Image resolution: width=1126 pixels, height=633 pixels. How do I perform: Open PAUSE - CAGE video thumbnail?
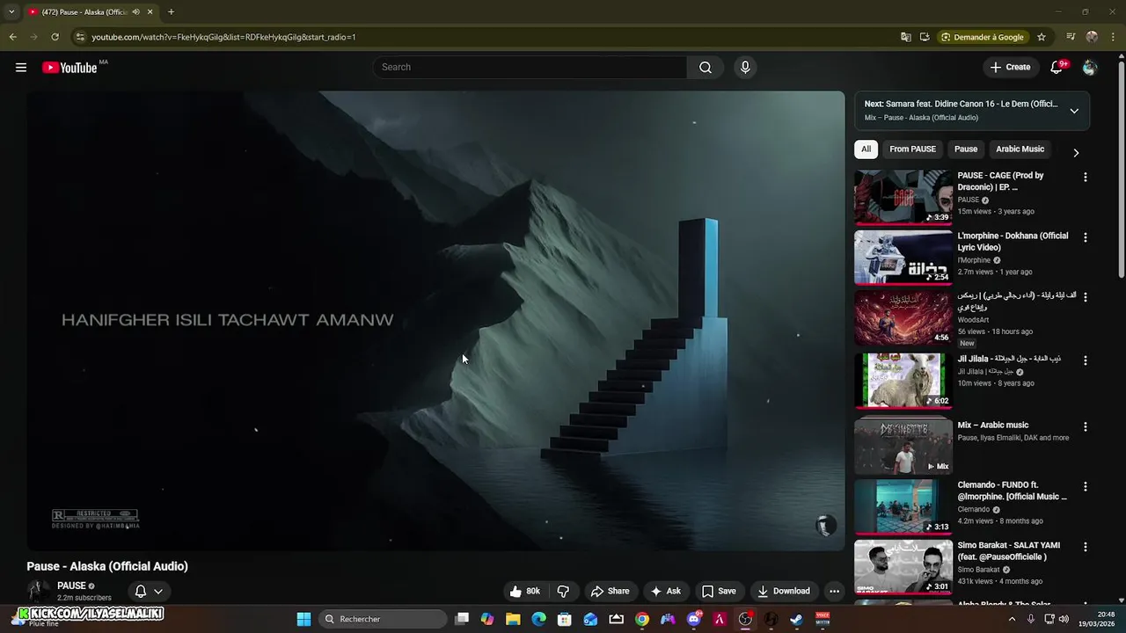pyautogui.click(x=903, y=198)
